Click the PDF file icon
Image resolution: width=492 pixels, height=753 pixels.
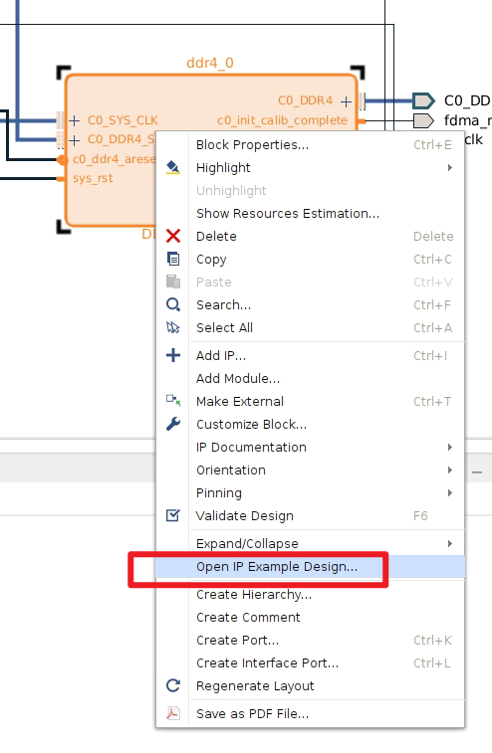coord(173,713)
